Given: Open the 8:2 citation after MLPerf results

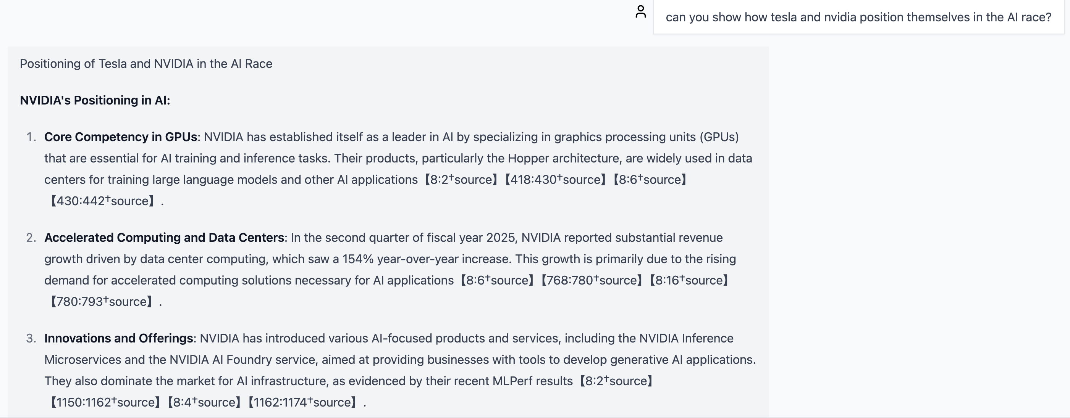Looking at the screenshot, I should (616, 381).
